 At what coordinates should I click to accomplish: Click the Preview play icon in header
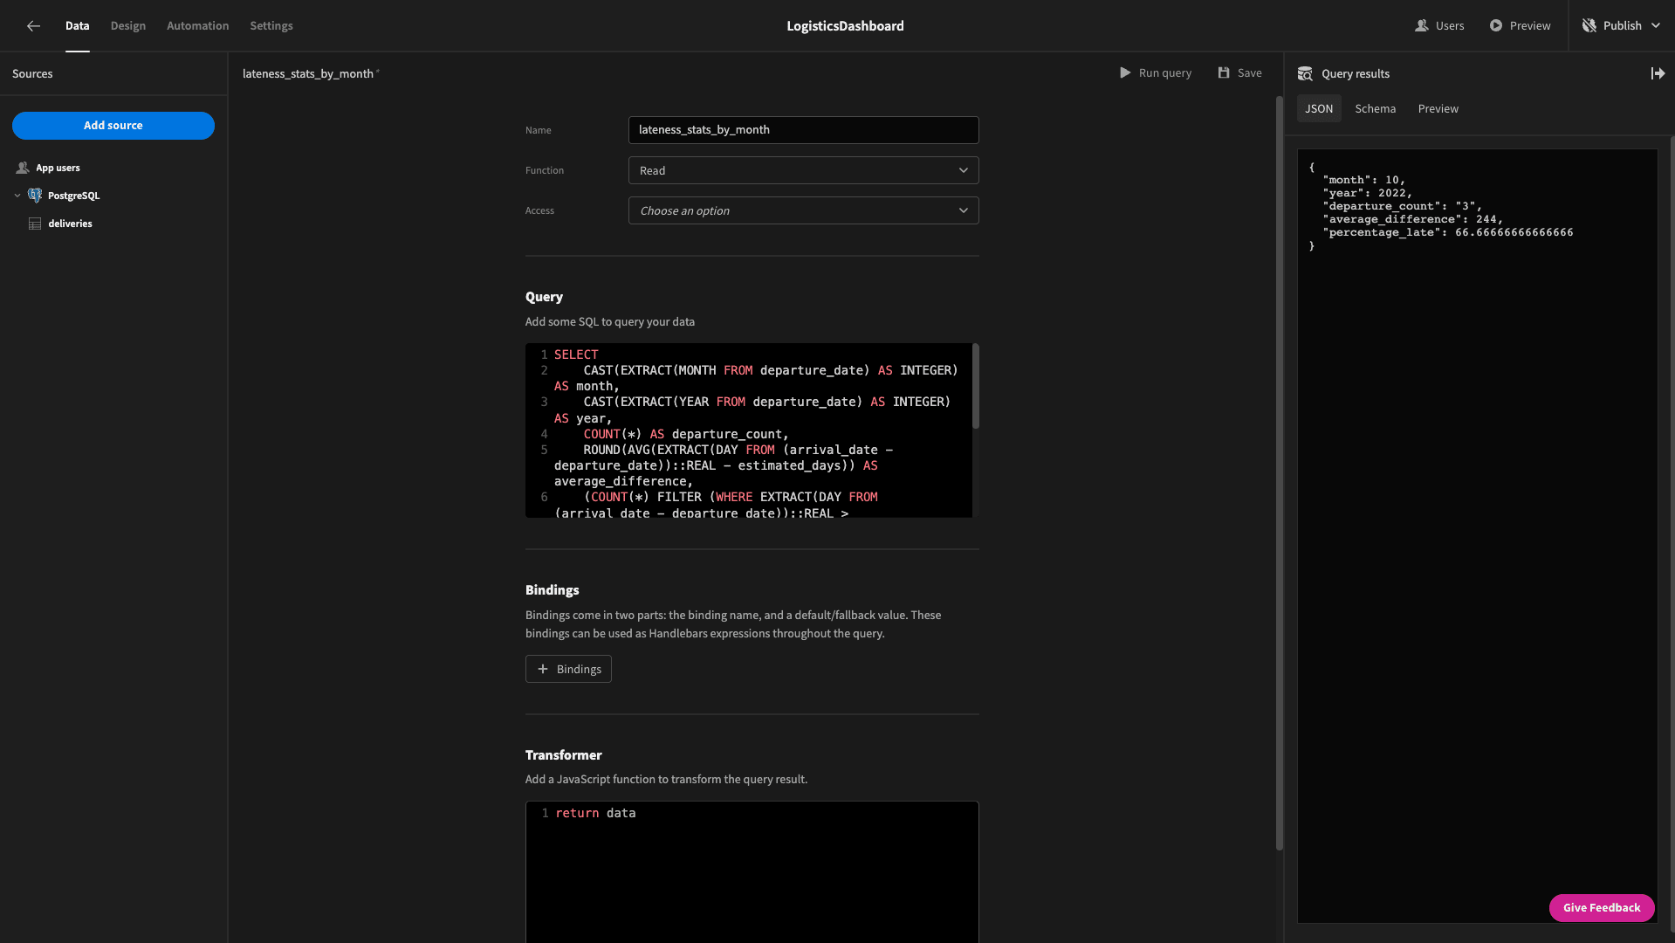coord(1496,26)
